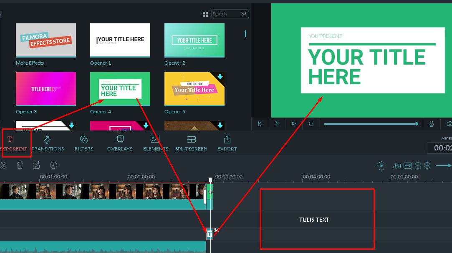Zoom out of timeline with minus icon
This screenshot has height=253, width=452.
pyautogui.click(x=418, y=165)
